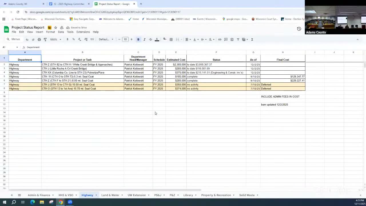366x206 pixels.
Task: Insert a chart from the toolbar
Action: pos(232,39)
